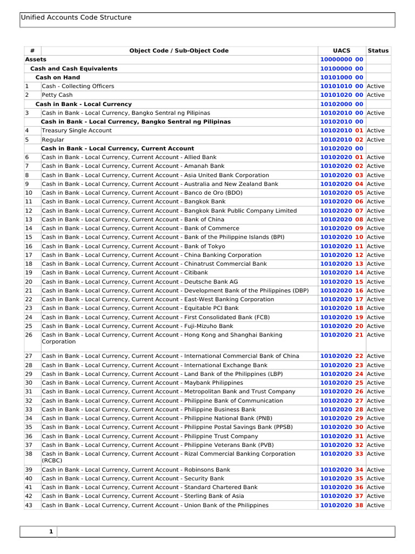Select the Fuji-Mizuho Bank row
415x554 pixels.
click(207, 326)
